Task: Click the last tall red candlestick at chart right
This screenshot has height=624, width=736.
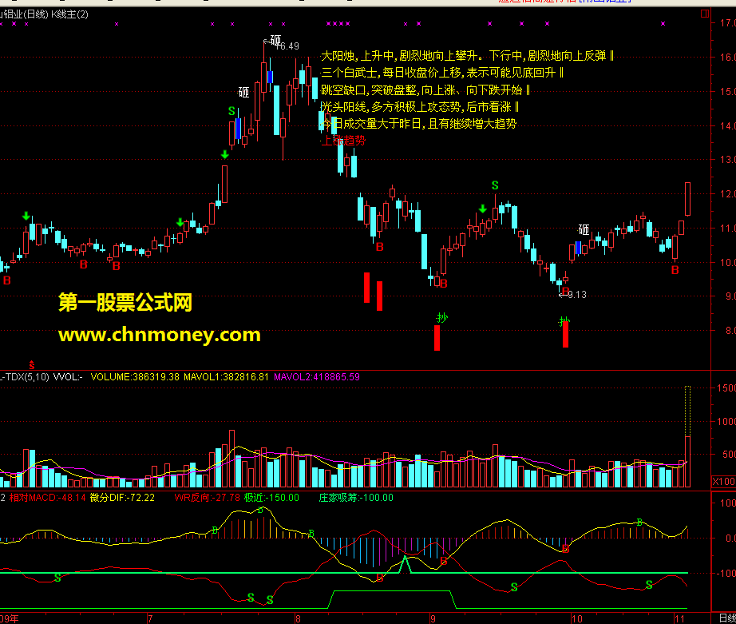Action: coord(687,199)
